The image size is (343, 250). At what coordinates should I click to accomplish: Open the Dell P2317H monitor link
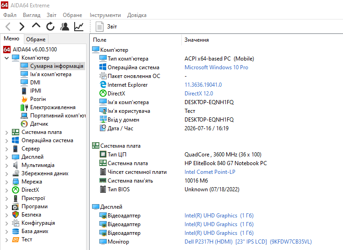[248, 242]
